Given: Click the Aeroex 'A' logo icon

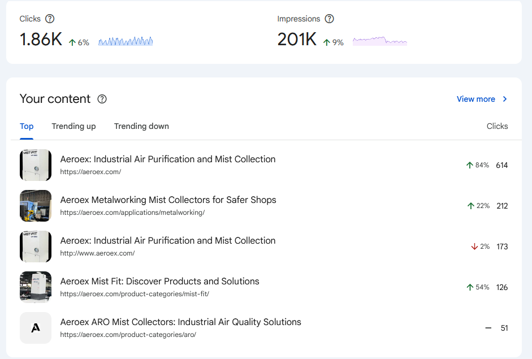Looking at the screenshot, I should 36,328.
